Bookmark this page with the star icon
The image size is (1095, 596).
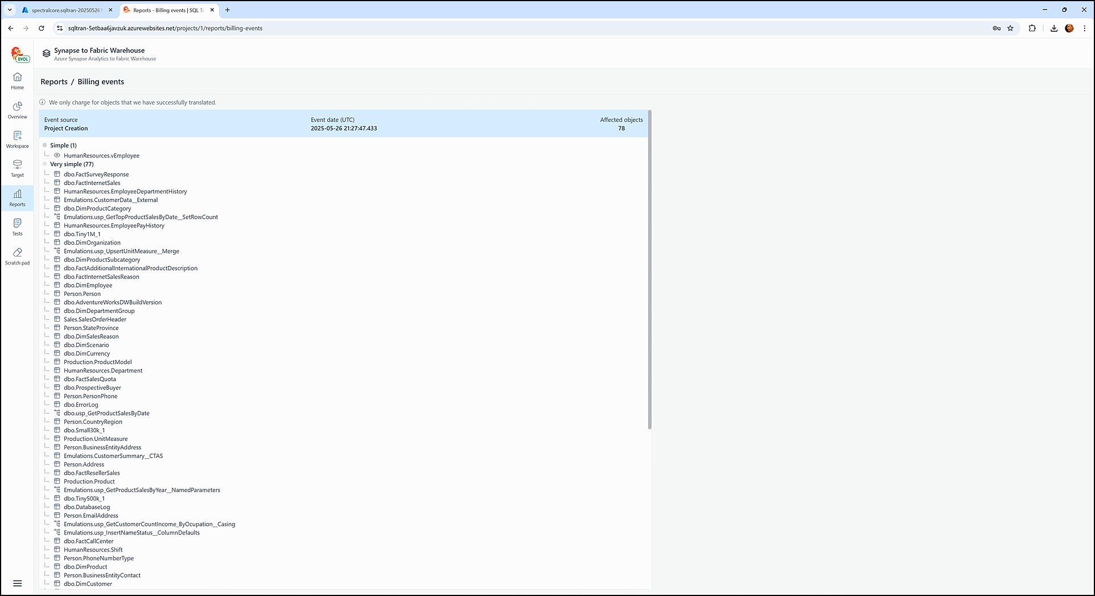1010,28
